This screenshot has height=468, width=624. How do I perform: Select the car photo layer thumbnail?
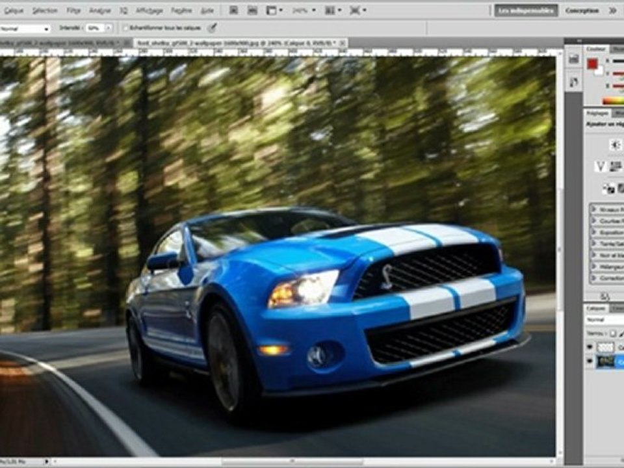[605, 361]
